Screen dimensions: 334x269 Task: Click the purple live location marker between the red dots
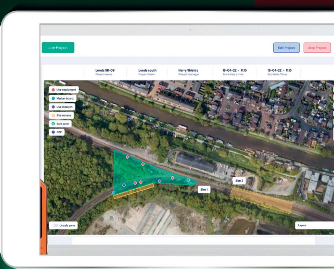coord(159,181)
